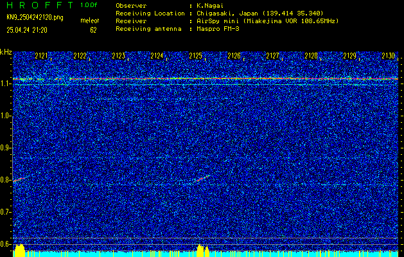This screenshot has width=404, height=257.
Task: Click the 2121 time marker
Action: (x=42, y=56)
